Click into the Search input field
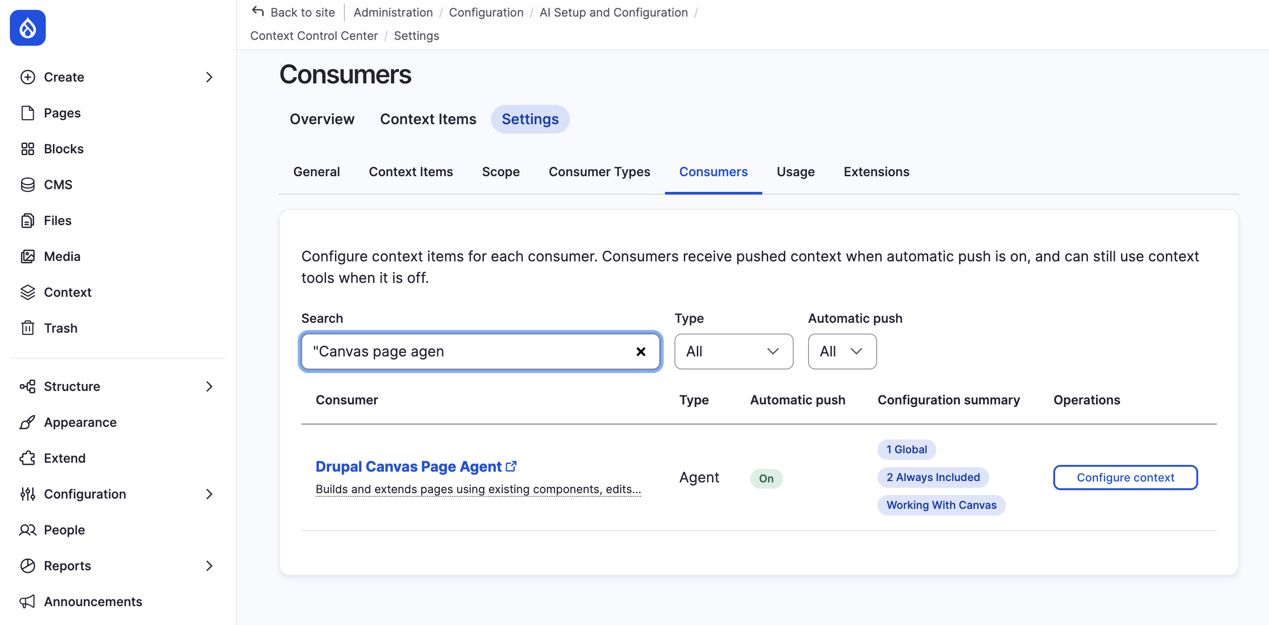The height and width of the screenshot is (625, 1269). (x=480, y=352)
